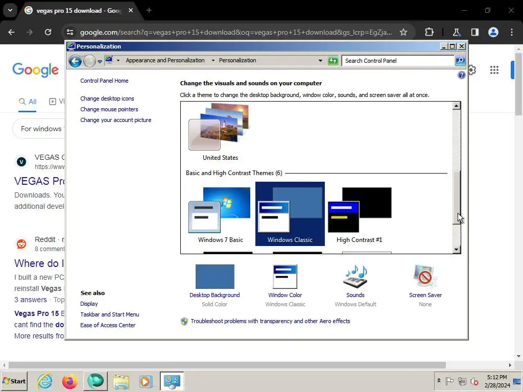Open Chrome profile avatar
Viewport: 523px width, 392px height.
(493, 32)
